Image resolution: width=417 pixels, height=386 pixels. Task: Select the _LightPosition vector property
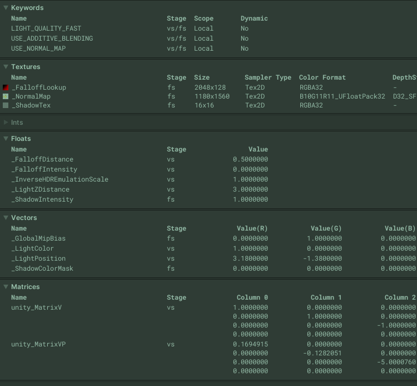(38, 258)
